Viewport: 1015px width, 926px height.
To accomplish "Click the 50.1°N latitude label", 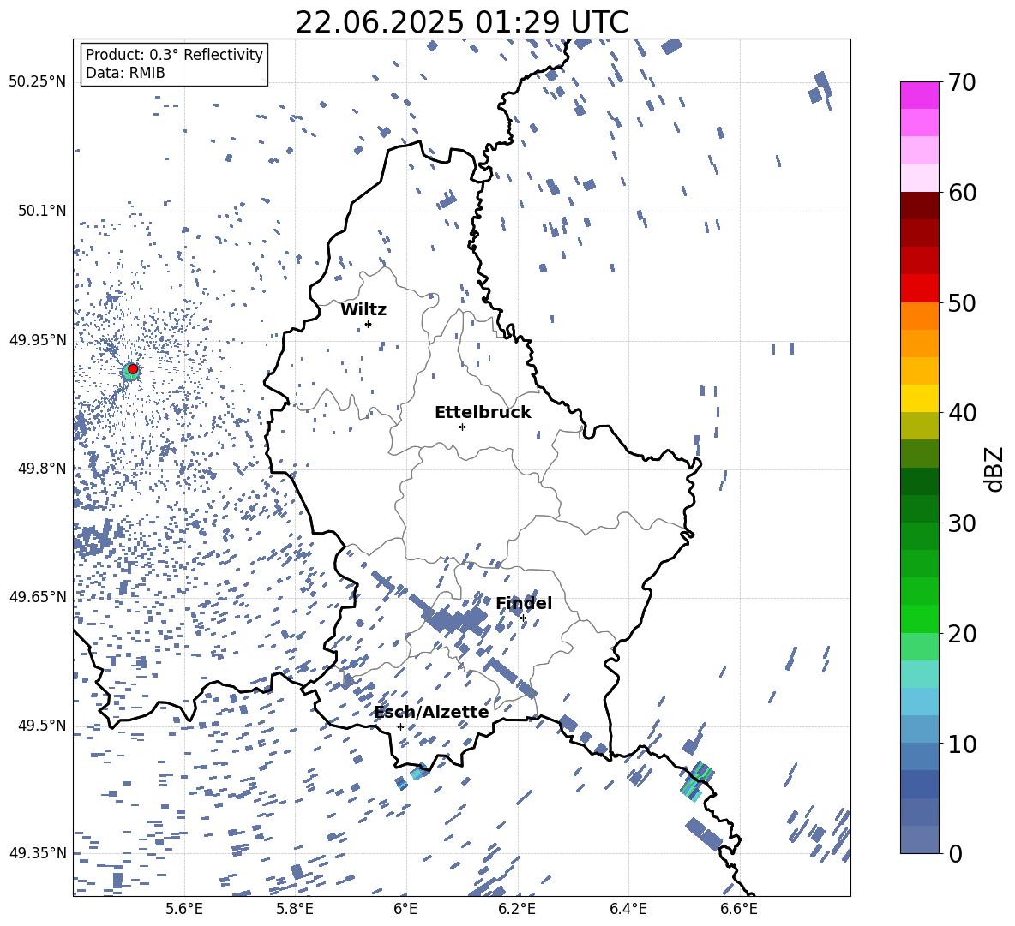I will point(41,211).
